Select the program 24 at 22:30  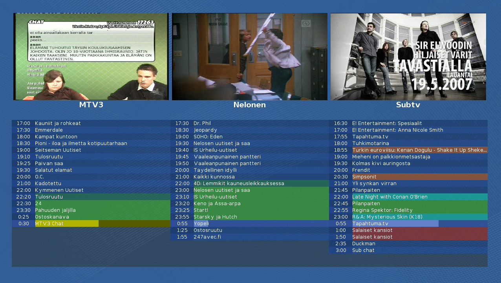(91, 204)
